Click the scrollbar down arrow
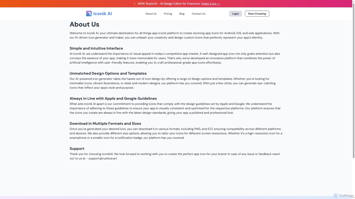 pyautogui.click(x=354, y=198)
